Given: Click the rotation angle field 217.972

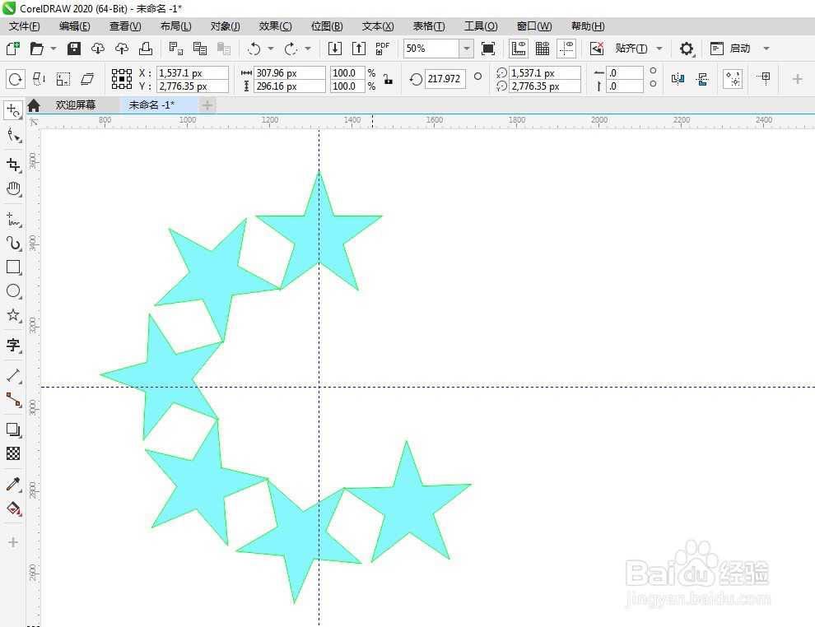Looking at the screenshot, I should [445, 79].
